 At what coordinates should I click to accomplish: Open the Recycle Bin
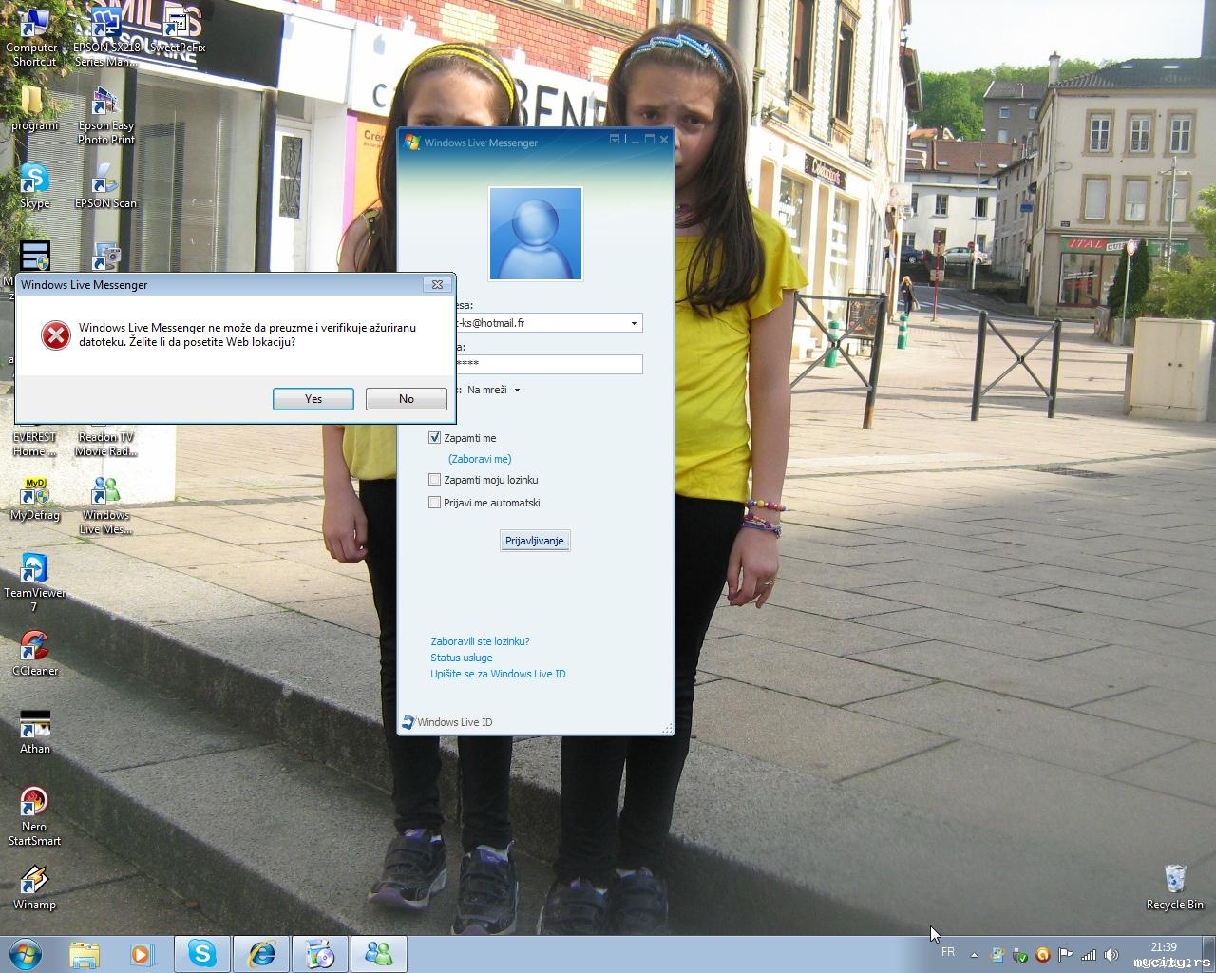tap(1174, 881)
